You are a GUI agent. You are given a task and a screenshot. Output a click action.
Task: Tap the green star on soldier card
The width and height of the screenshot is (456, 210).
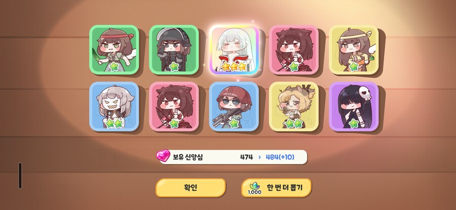click(174, 67)
